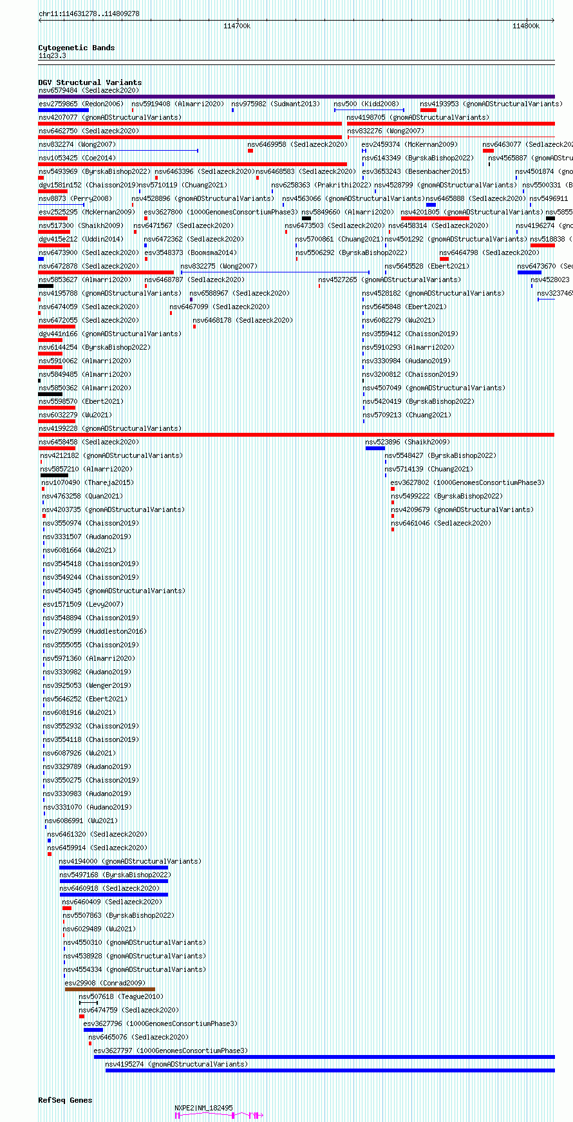Open variant esv3653243 (Besenbacher2015)
573x1122 pixels.
416,171
